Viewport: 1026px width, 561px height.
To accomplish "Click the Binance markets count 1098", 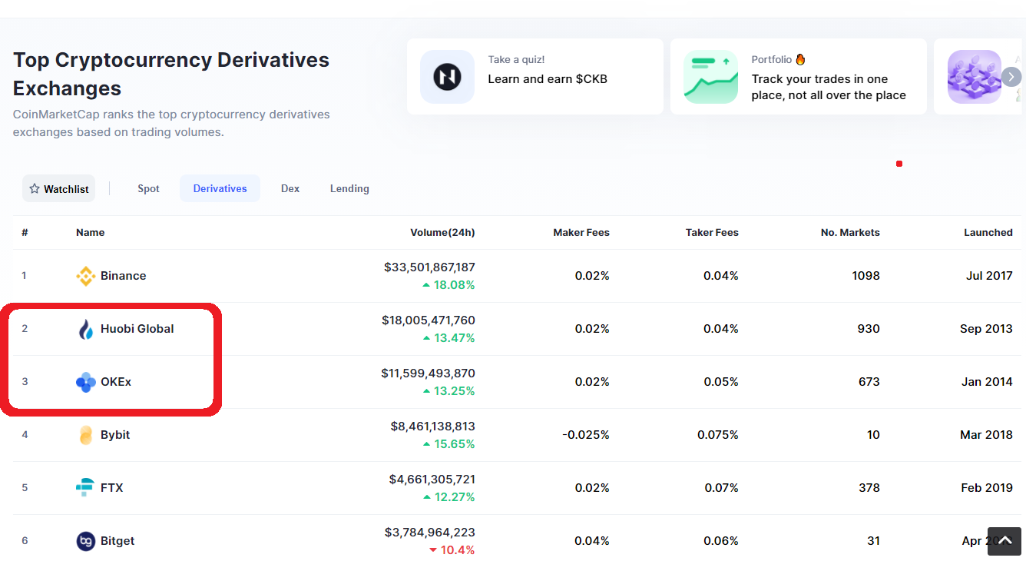I will (x=865, y=276).
